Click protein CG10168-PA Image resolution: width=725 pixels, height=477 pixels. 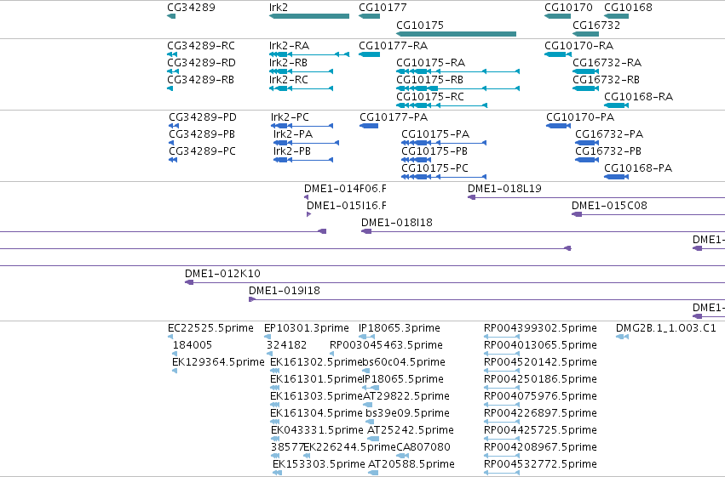[638, 168]
